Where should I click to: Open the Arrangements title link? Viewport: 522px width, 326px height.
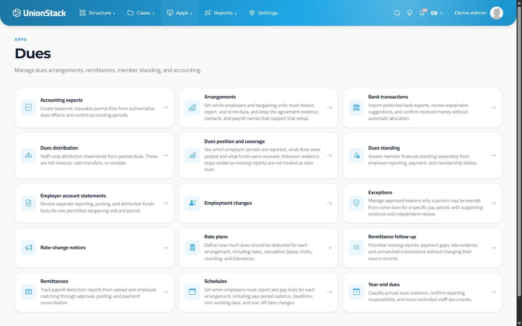click(220, 97)
